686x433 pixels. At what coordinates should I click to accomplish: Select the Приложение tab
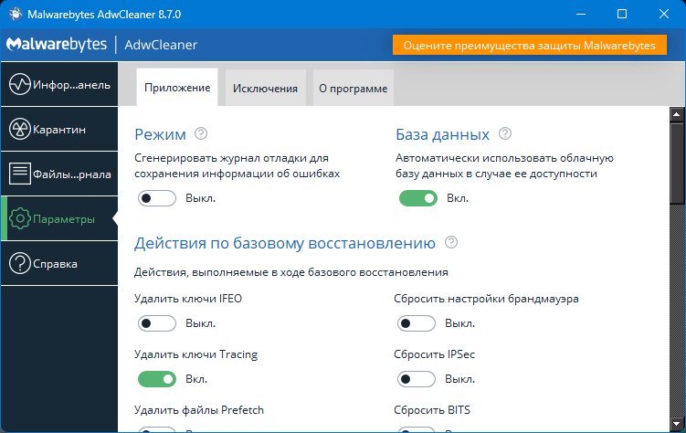coord(177,89)
